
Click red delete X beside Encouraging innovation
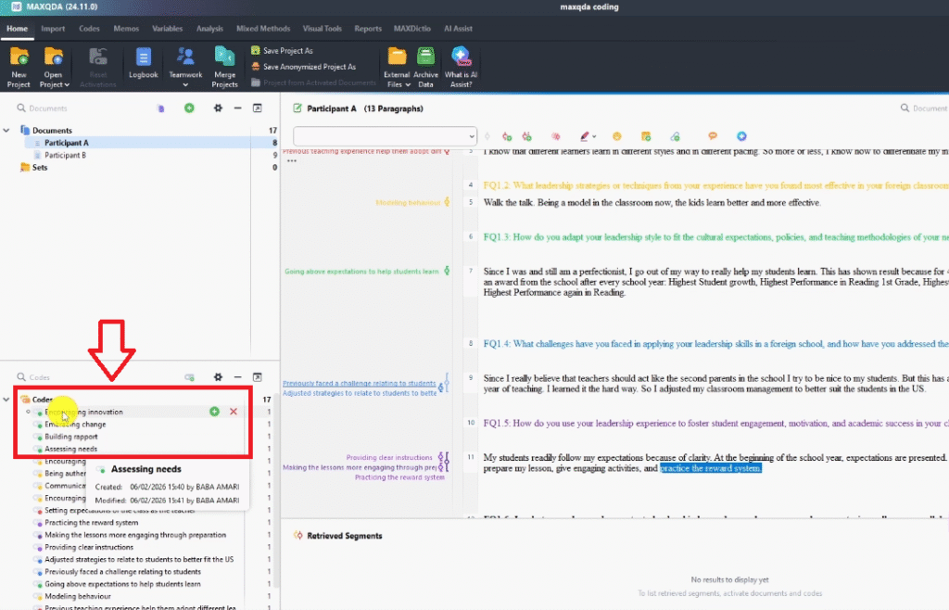(233, 412)
